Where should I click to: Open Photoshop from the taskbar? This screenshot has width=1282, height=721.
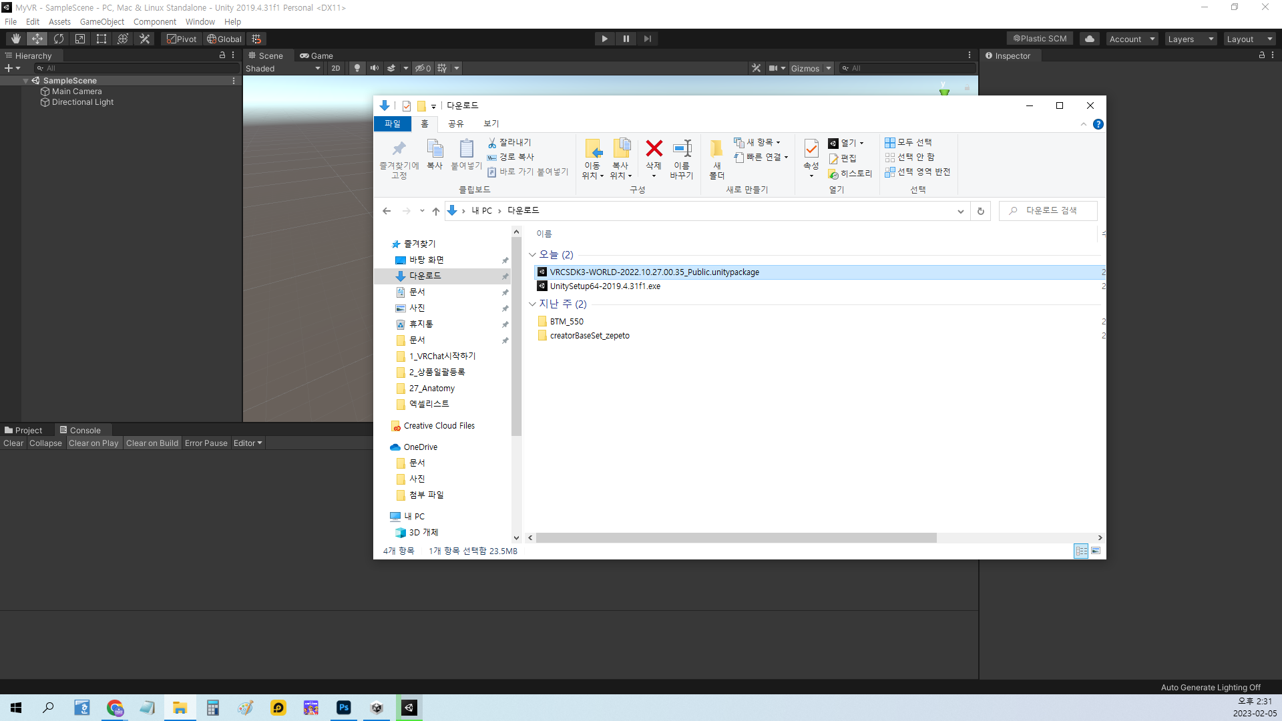[x=344, y=708]
